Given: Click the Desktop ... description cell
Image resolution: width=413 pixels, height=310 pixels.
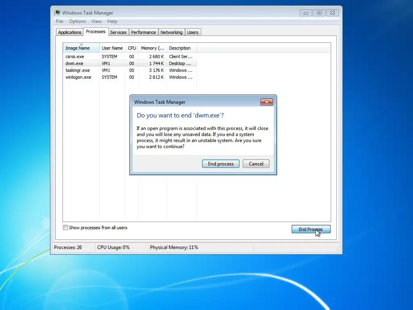Looking at the screenshot, I should coord(180,63).
